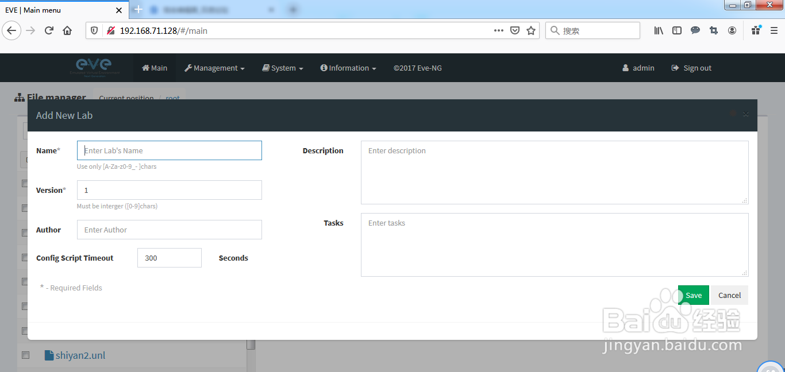This screenshot has width=785, height=372.
Task: Go to the Main navbar item
Action: pos(155,68)
